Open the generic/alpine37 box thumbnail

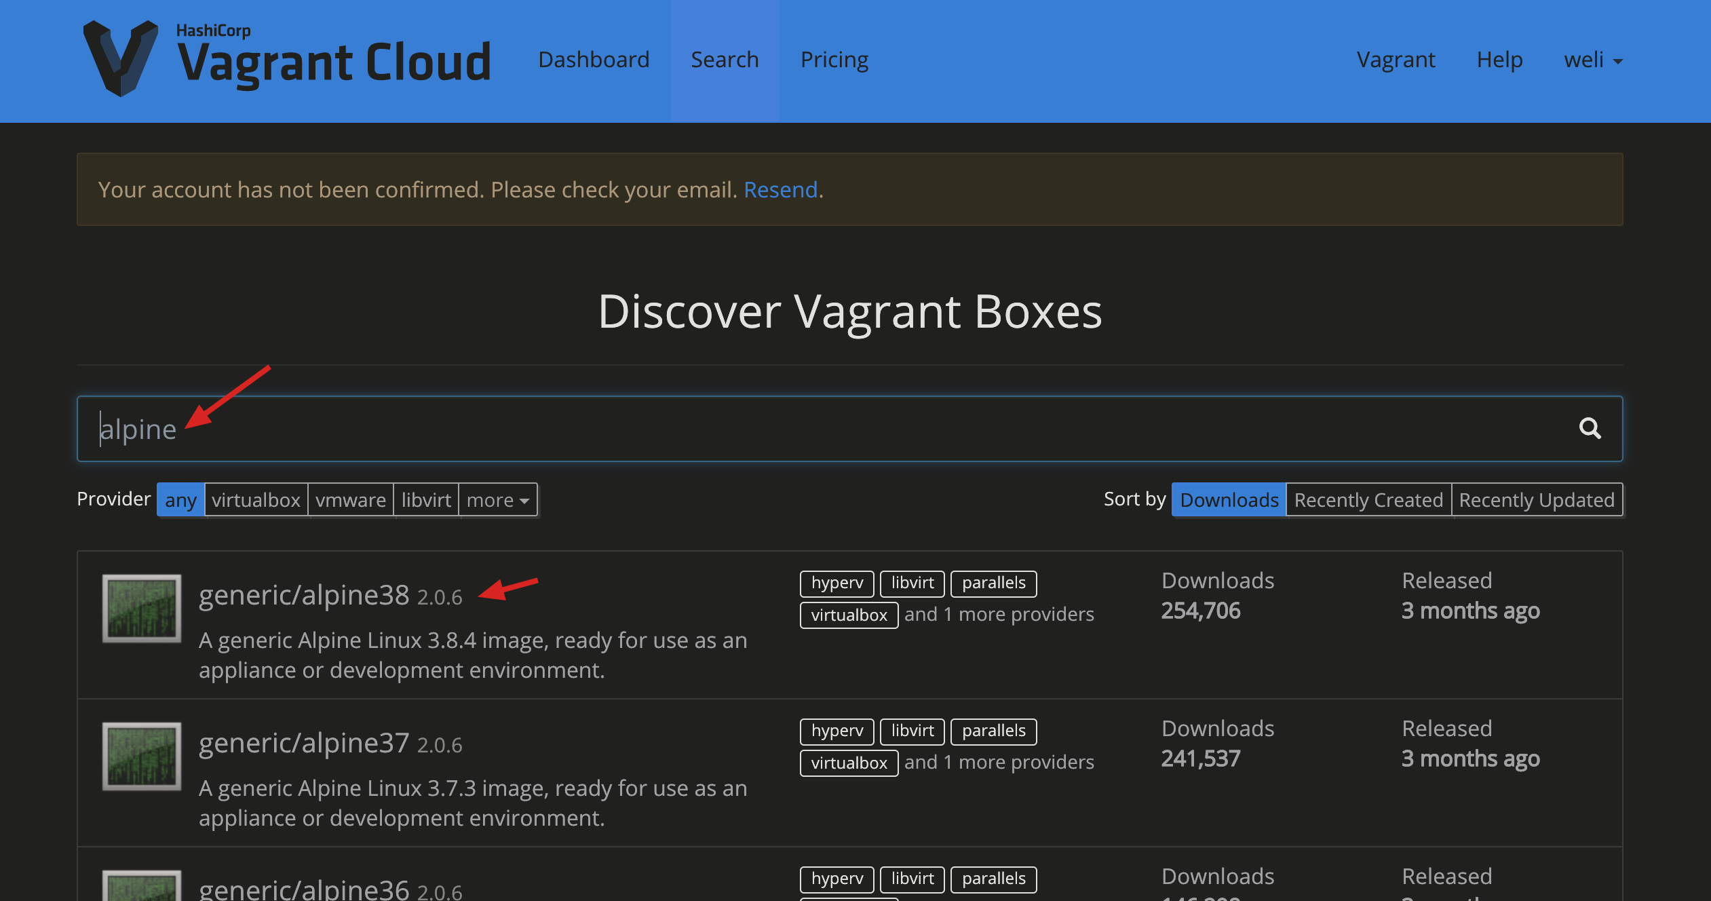point(141,756)
